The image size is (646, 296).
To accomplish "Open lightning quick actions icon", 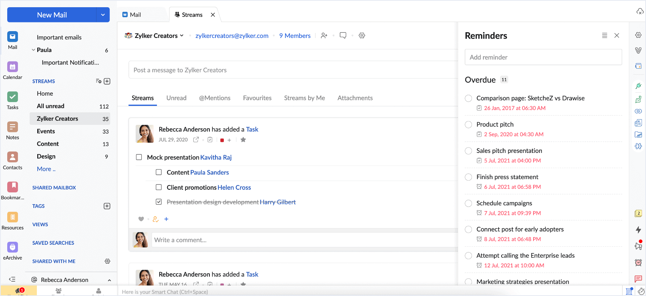I will [x=638, y=230].
